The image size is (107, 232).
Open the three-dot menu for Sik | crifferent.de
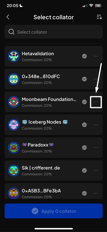(96, 170)
